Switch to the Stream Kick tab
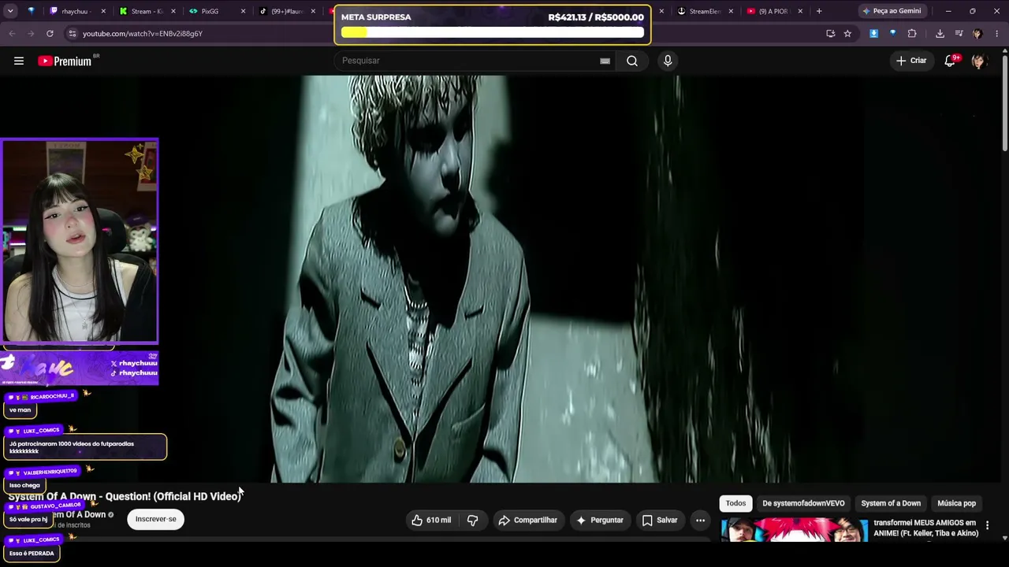This screenshot has height=567, width=1009. click(147, 11)
